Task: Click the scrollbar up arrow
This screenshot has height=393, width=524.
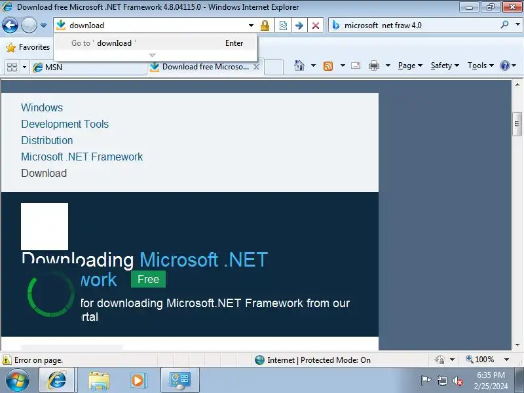Action: (x=517, y=85)
